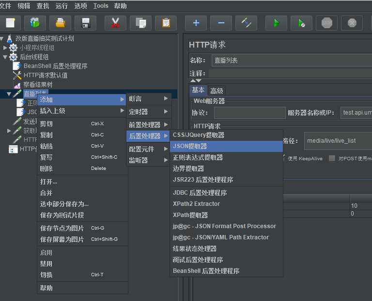Screen dimensions: 372x301
Task: Collapse the 改版直播抽奖测试计划 tree node
Action: (2, 38)
